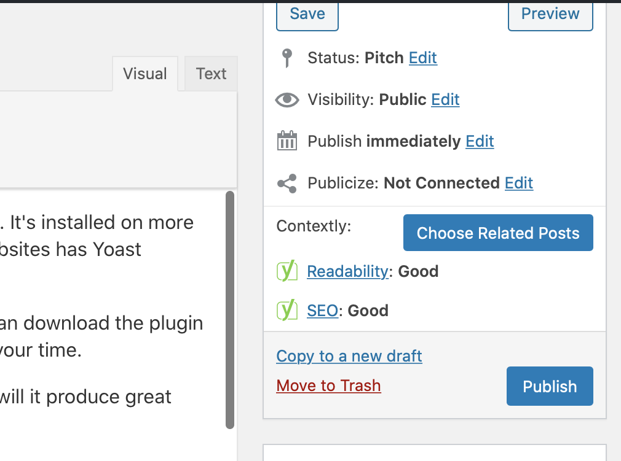
Task: Switch to the Visual editor tab
Action: click(x=144, y=74)
